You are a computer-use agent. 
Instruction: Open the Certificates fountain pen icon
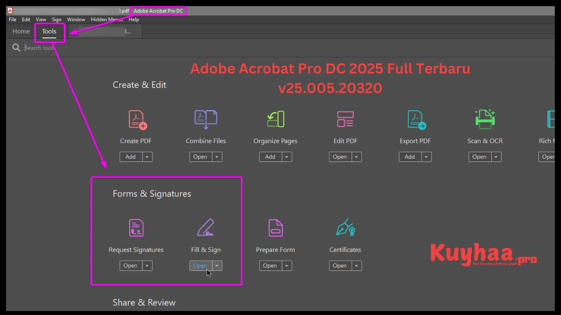point(345,228)
